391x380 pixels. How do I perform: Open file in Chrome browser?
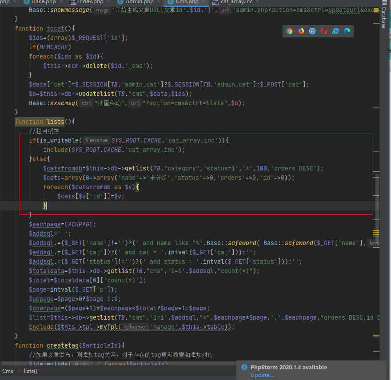coord(289,31)
